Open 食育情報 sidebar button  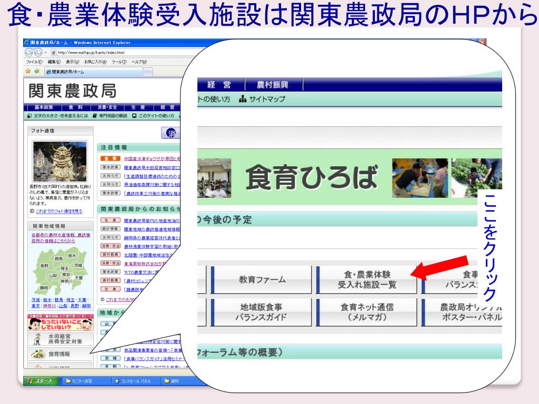point(60,354)
